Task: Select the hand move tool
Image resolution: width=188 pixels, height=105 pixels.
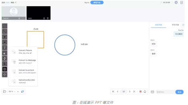Action: tap(5, 75)
